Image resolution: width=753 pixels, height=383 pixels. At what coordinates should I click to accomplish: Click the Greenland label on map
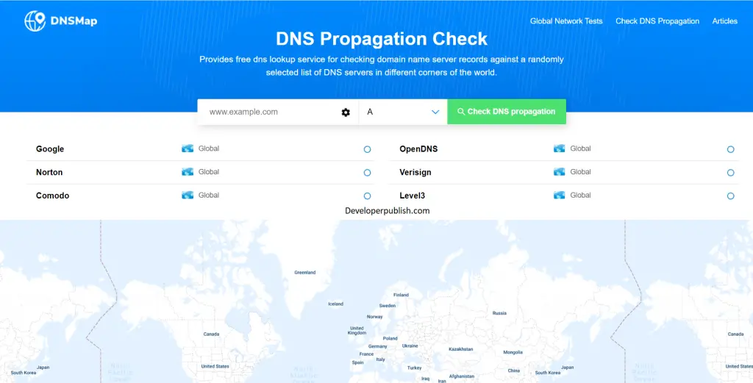pyautogui.click(x=305, y=272)
